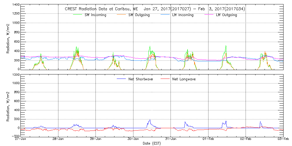Select the LW Incoming legend entry
Image resolution: width=292 pixels, height=146 pixels.
tap(183, 15)
